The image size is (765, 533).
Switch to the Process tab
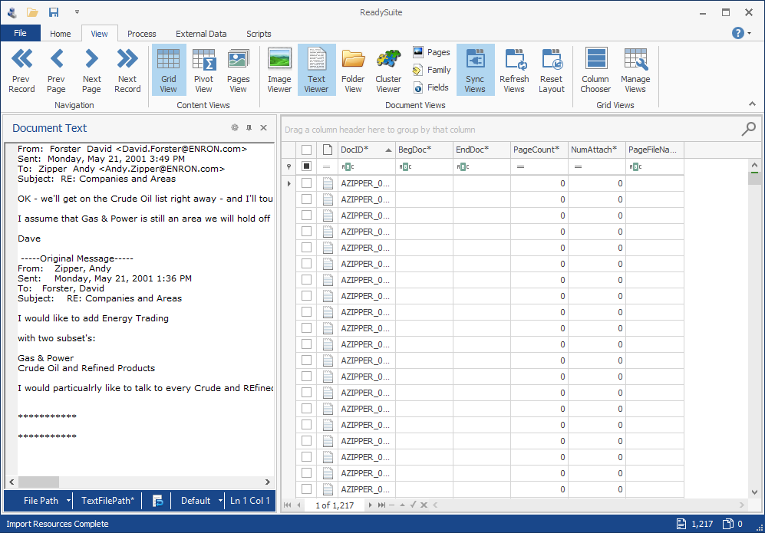tap(141, 34)
